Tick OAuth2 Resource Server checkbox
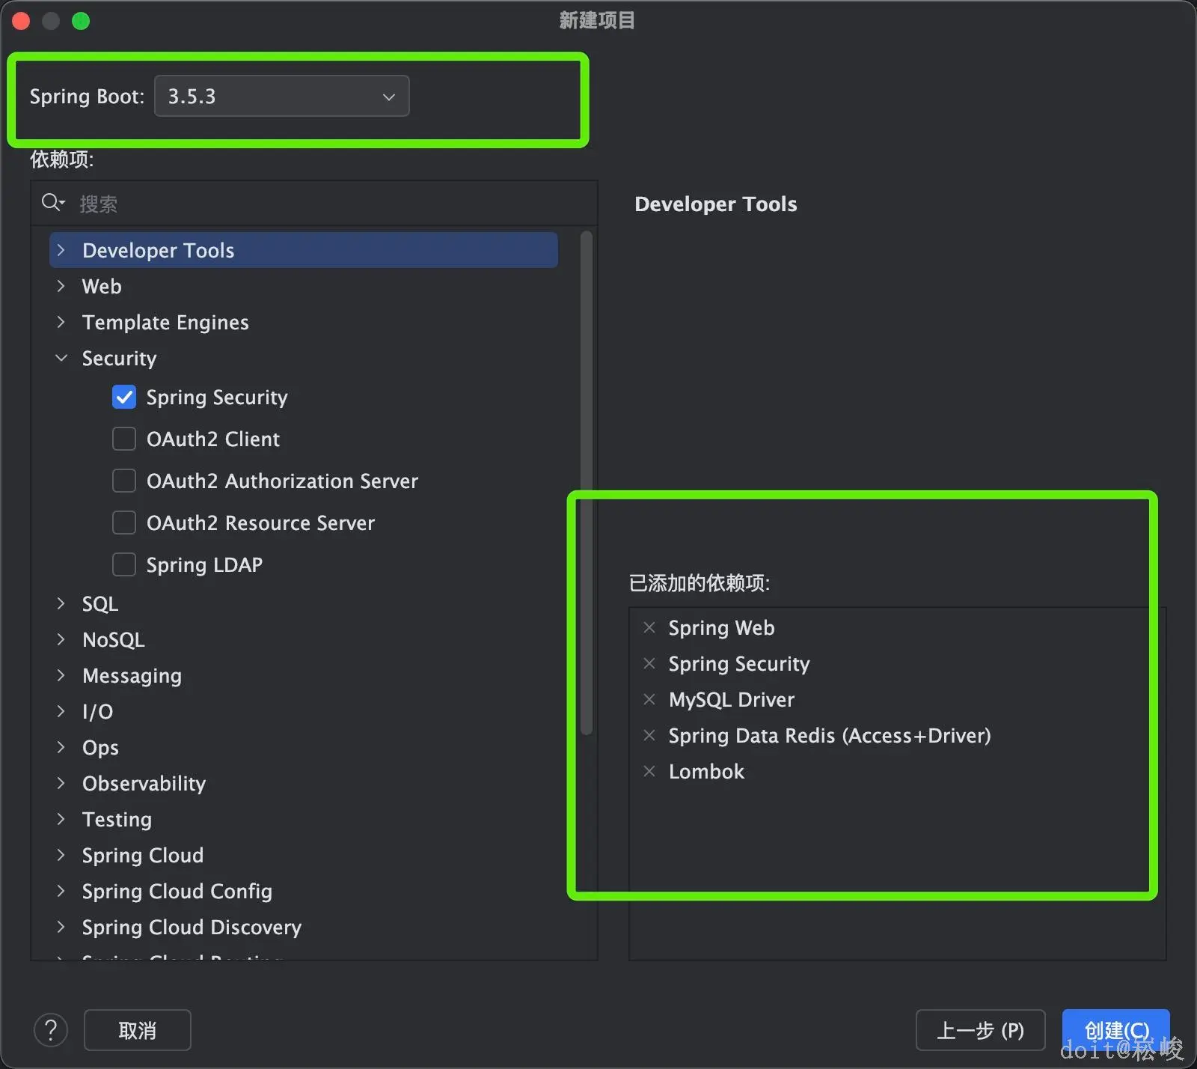 [124, 523]
